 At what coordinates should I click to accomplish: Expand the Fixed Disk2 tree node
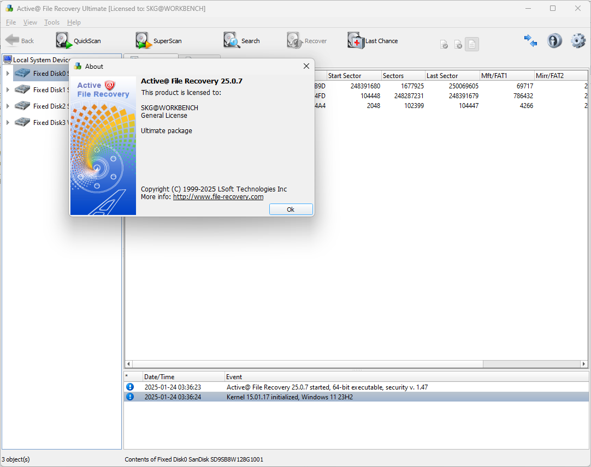(8, 106)
